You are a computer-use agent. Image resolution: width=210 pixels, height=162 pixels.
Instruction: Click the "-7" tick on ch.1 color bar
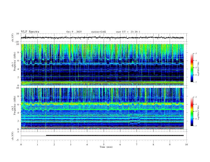point(196,82)
